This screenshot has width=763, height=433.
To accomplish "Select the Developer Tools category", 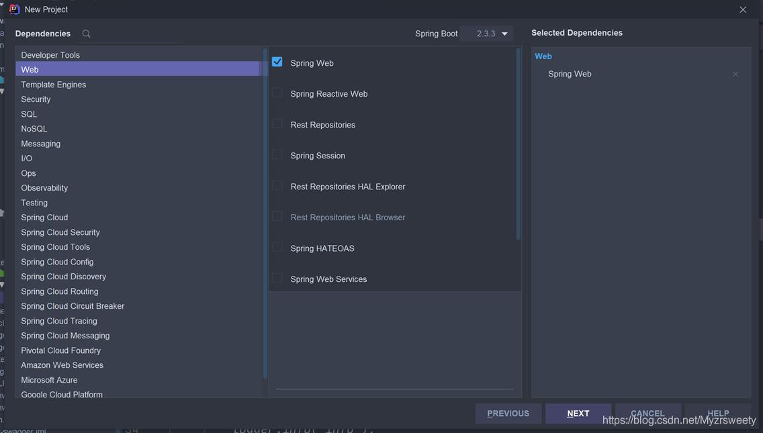I will 138,55.
